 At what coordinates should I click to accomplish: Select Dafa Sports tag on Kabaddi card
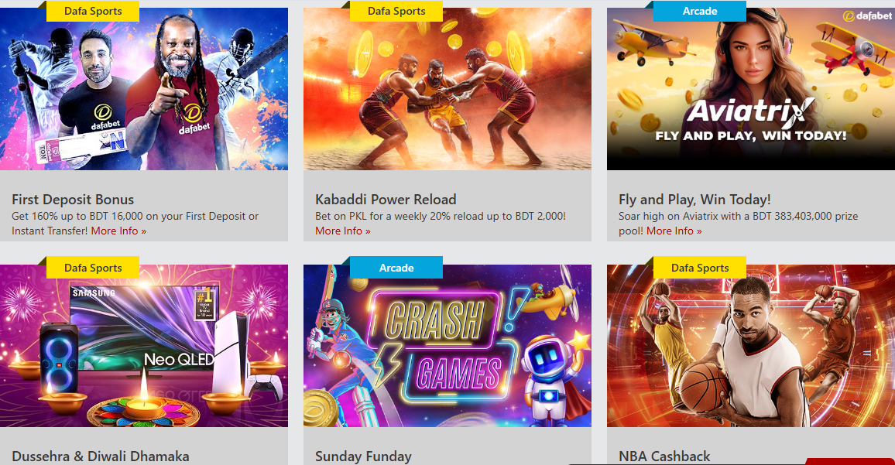click(x=396, y=12)
